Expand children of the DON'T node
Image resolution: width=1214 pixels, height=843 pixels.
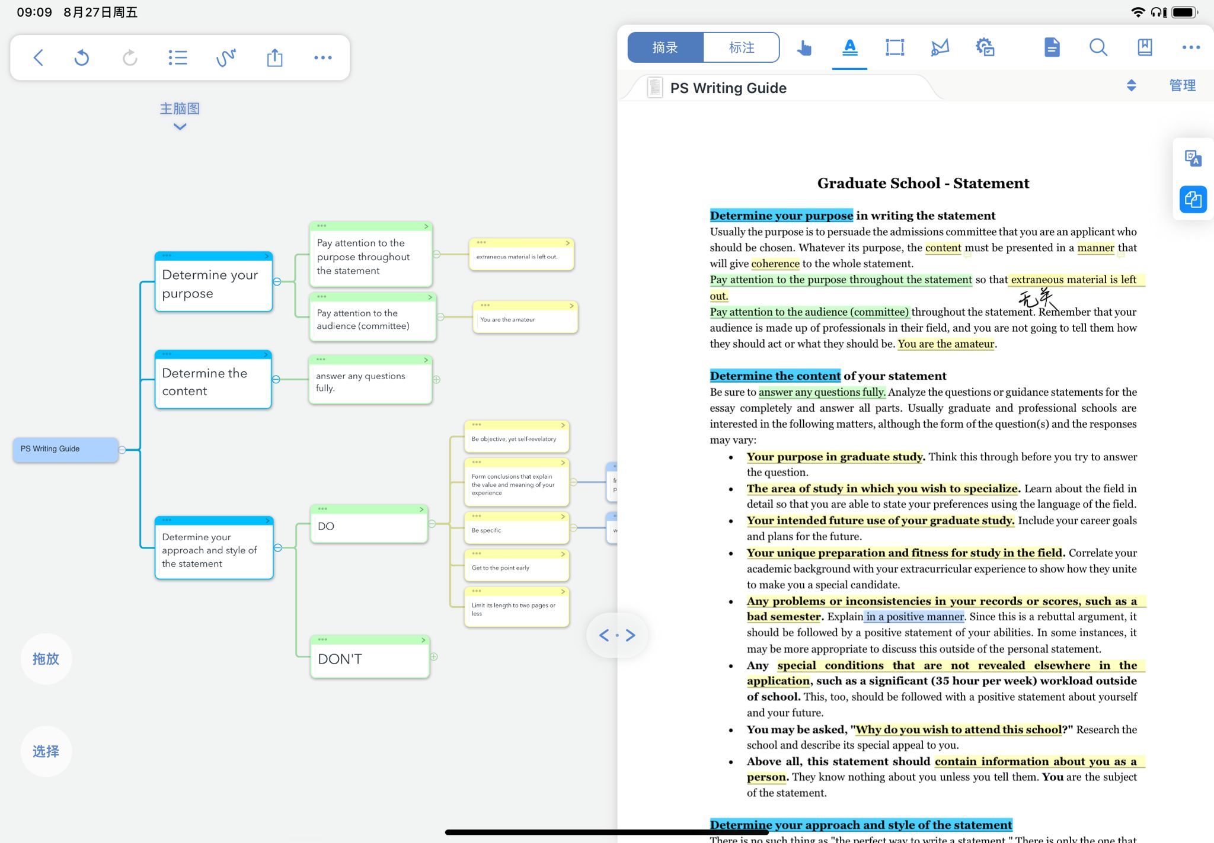pos(434,656)
